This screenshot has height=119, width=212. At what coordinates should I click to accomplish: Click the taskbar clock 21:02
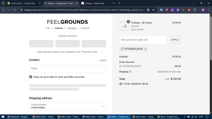click(x=201, y=117)
